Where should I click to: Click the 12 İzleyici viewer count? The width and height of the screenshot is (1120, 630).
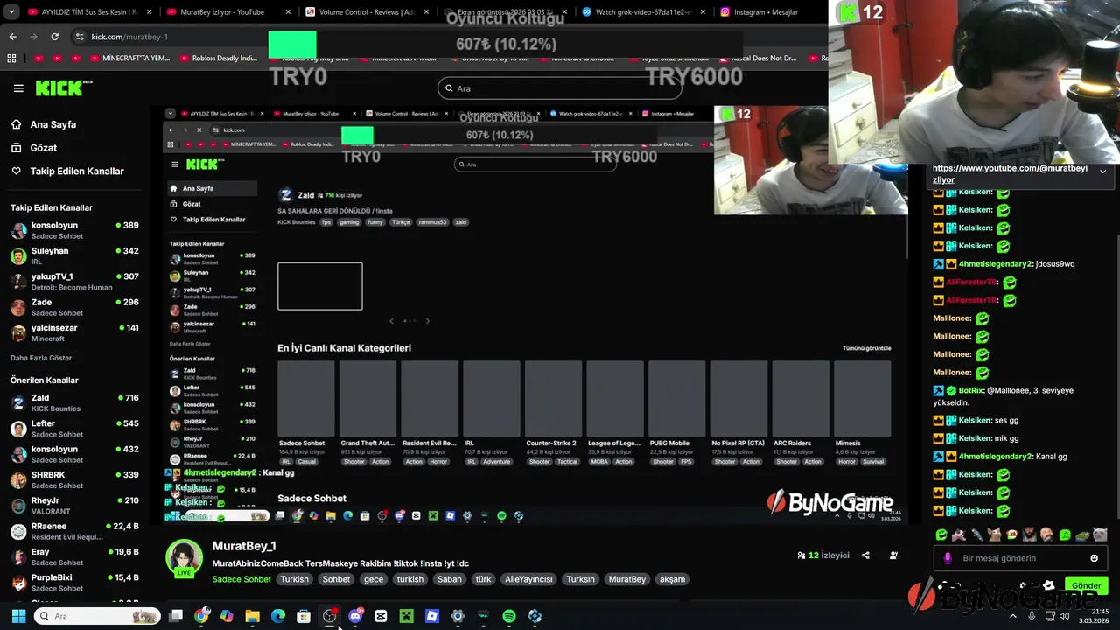click(x=822, y=556)
